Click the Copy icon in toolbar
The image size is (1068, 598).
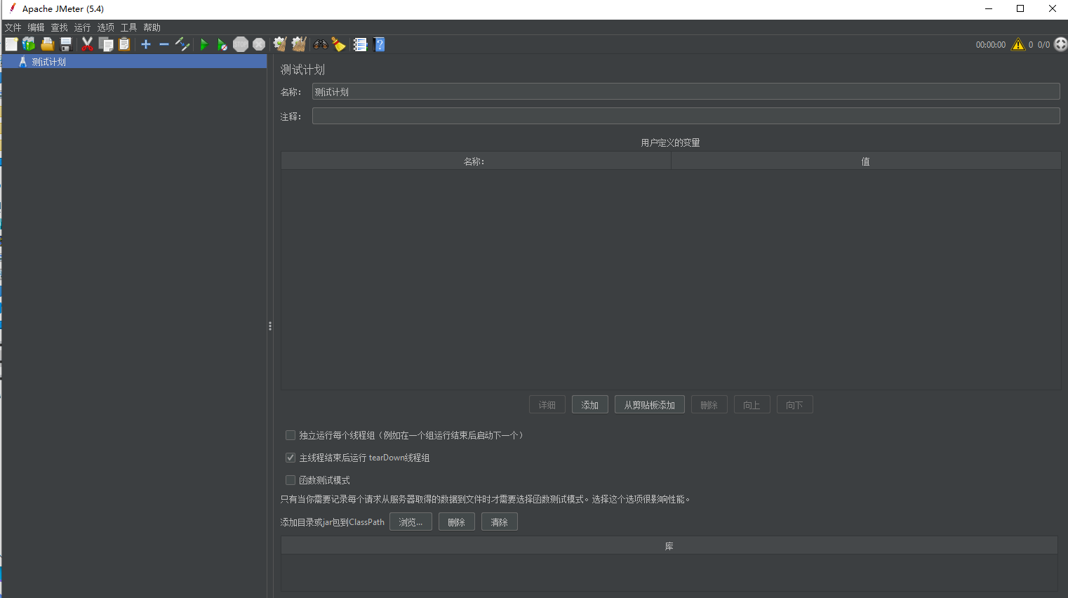point(106,44)
